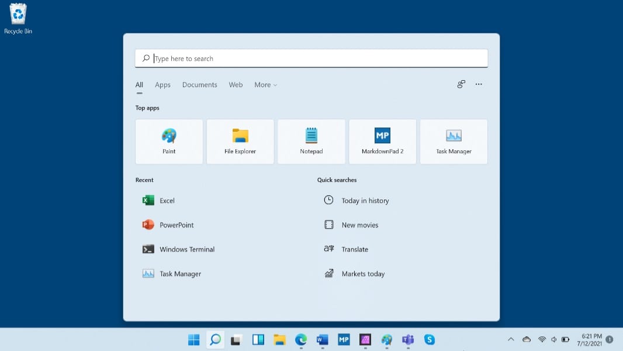Image resolution: width=623 pixels, height=351 pixels.
Task: Open Paint from Top apps
Action: 169,142
